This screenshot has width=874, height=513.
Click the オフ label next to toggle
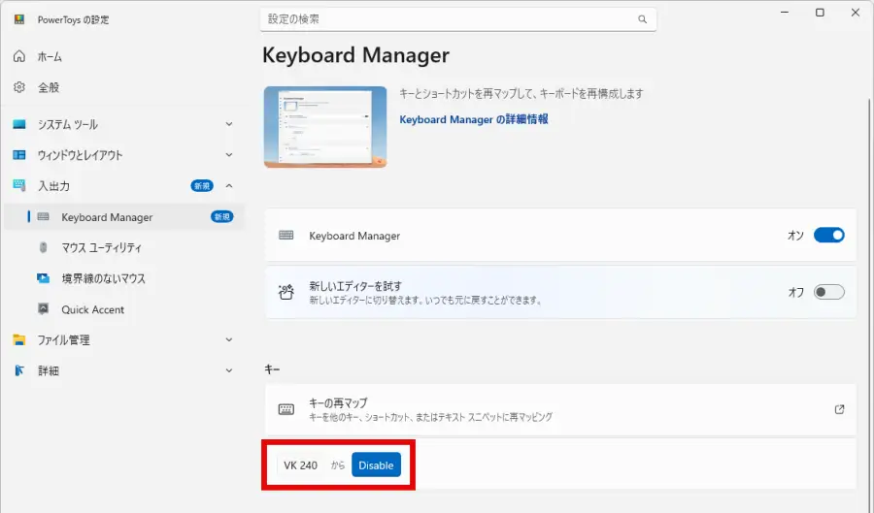(796, 292)
